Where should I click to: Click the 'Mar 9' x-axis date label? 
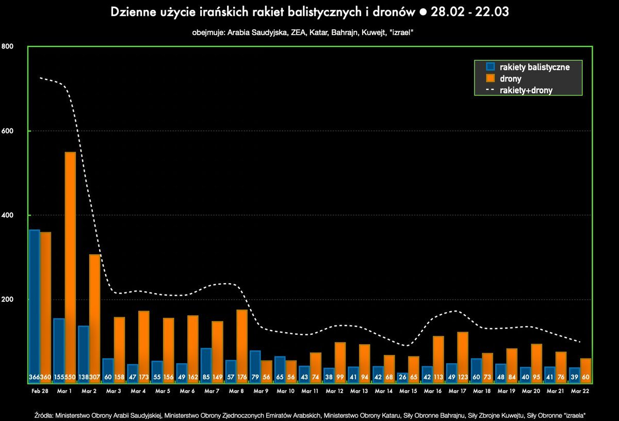[x=261, y=392]
